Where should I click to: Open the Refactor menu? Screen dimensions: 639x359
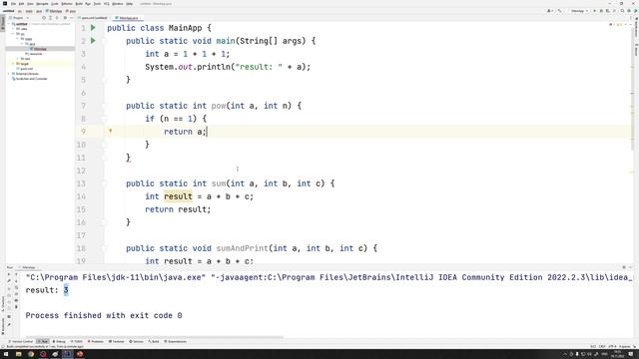(x=67, y=4)
